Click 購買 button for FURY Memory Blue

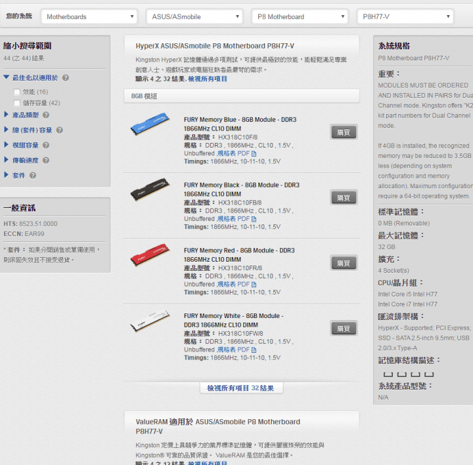(344, 132)
